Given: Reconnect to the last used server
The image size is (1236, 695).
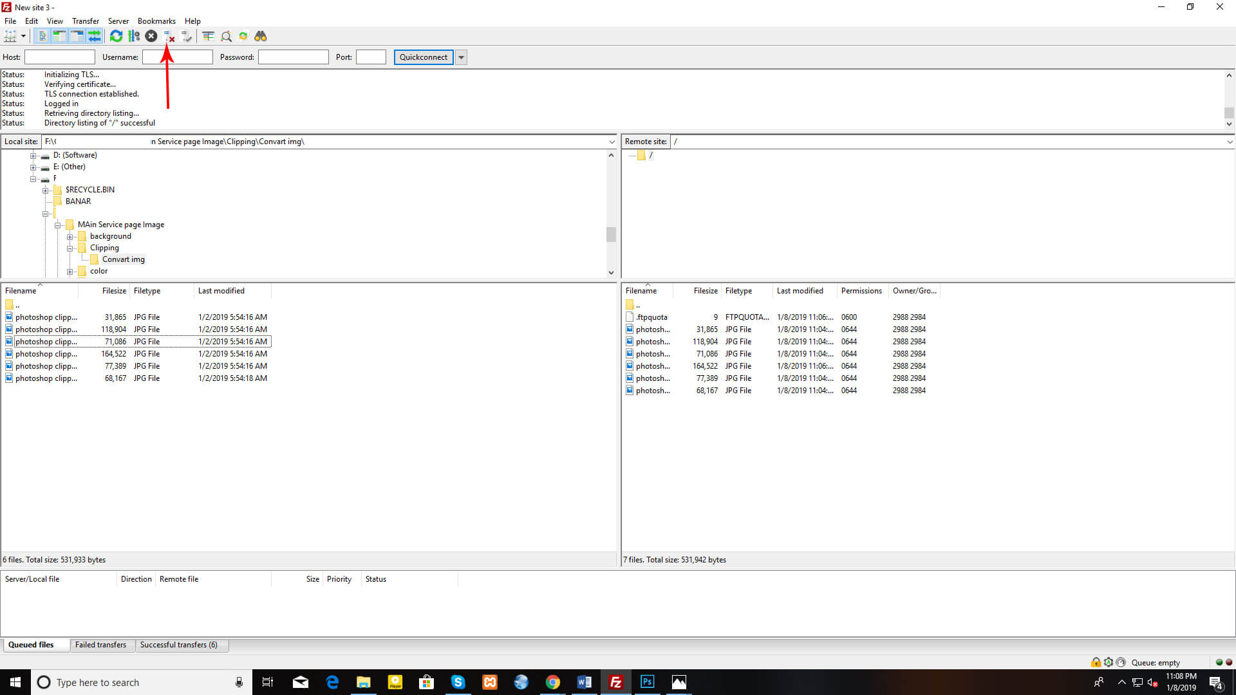Looking at the screenshot, I should 187,36.
